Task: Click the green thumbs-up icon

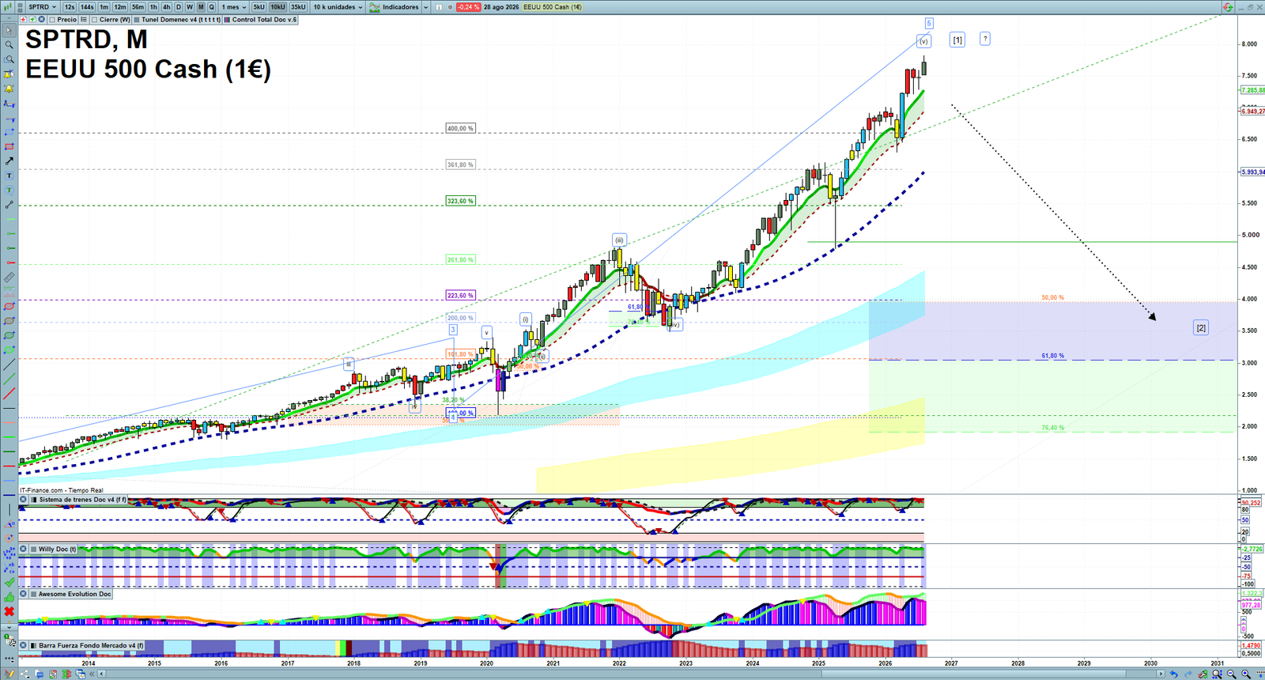Action: click(x=9, y=598)
